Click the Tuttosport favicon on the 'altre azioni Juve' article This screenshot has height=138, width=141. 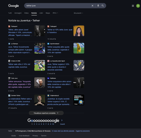9,26
